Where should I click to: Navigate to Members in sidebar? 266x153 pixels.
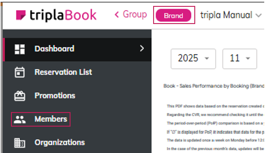[x=51, y=119]
